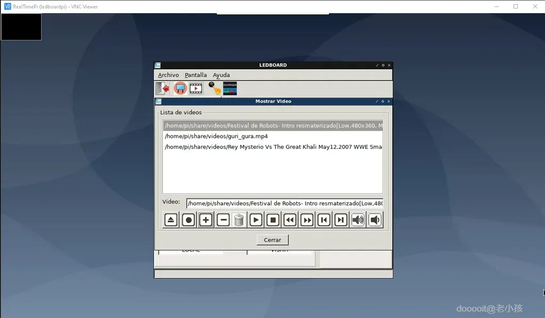Image resolution: width=545 pixels, height=318 pixels.
Task: Maximize the LEDBOARD window
Action: (383, 65)
